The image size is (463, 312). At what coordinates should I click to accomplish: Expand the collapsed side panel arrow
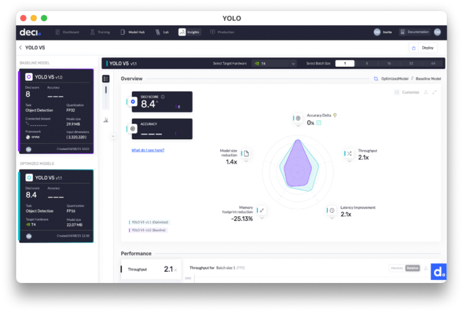click(113, 136)
